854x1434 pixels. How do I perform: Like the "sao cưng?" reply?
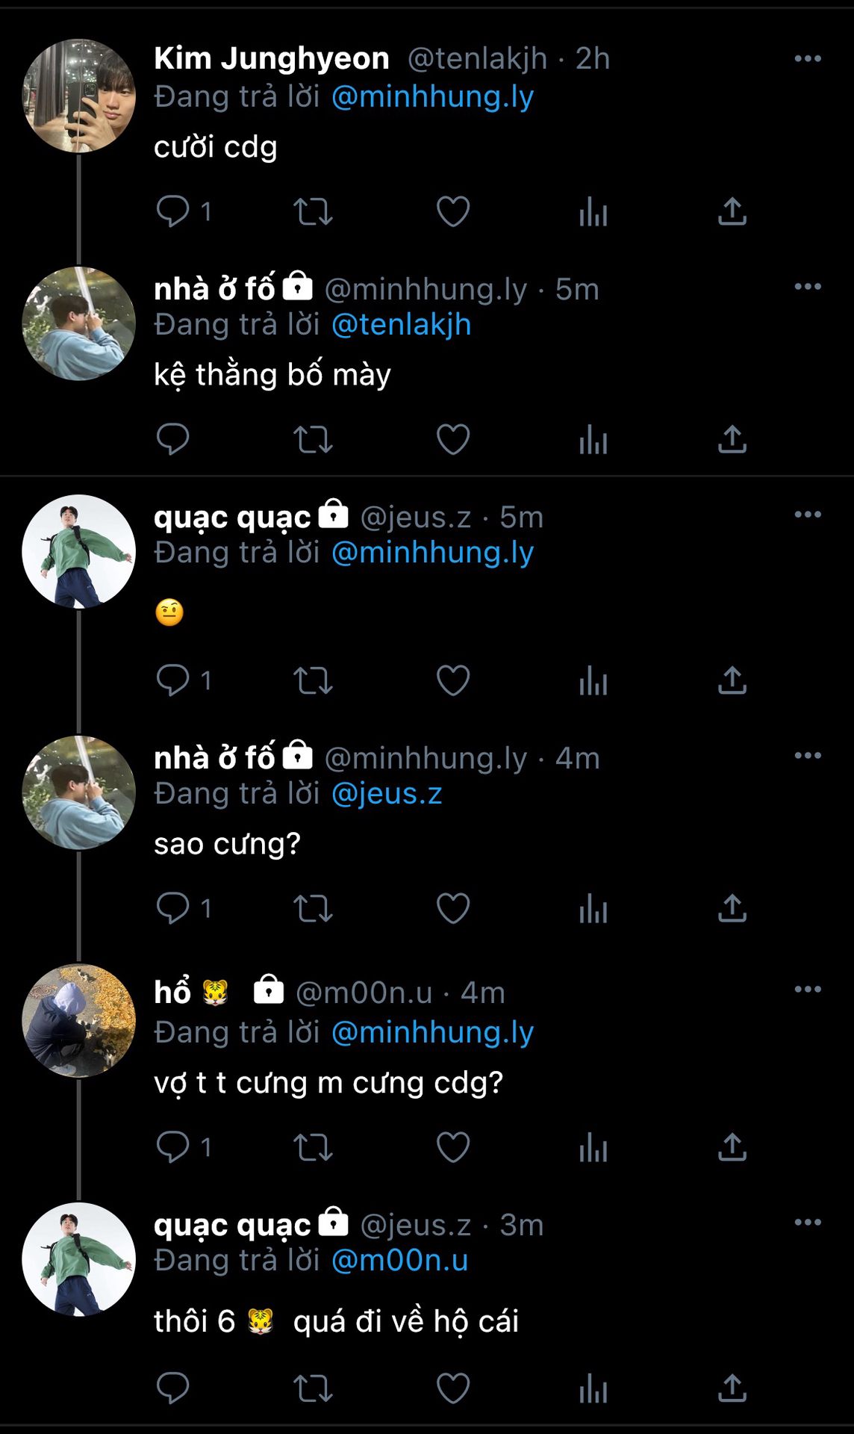(x=453, y=909)
